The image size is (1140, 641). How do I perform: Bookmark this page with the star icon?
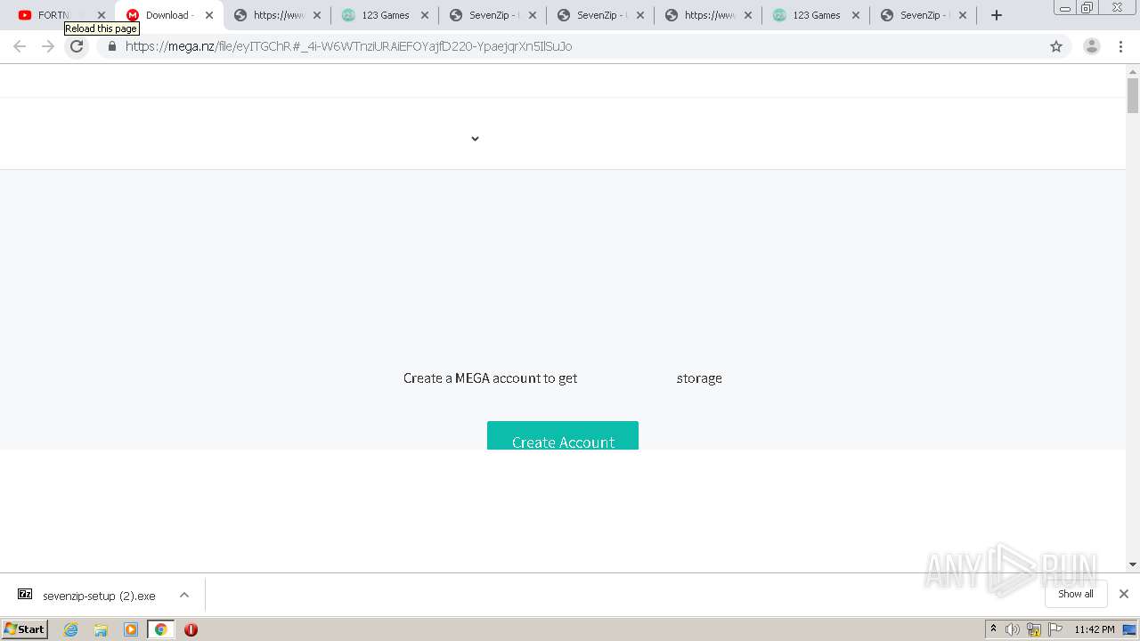click(x=1056, y=46)
